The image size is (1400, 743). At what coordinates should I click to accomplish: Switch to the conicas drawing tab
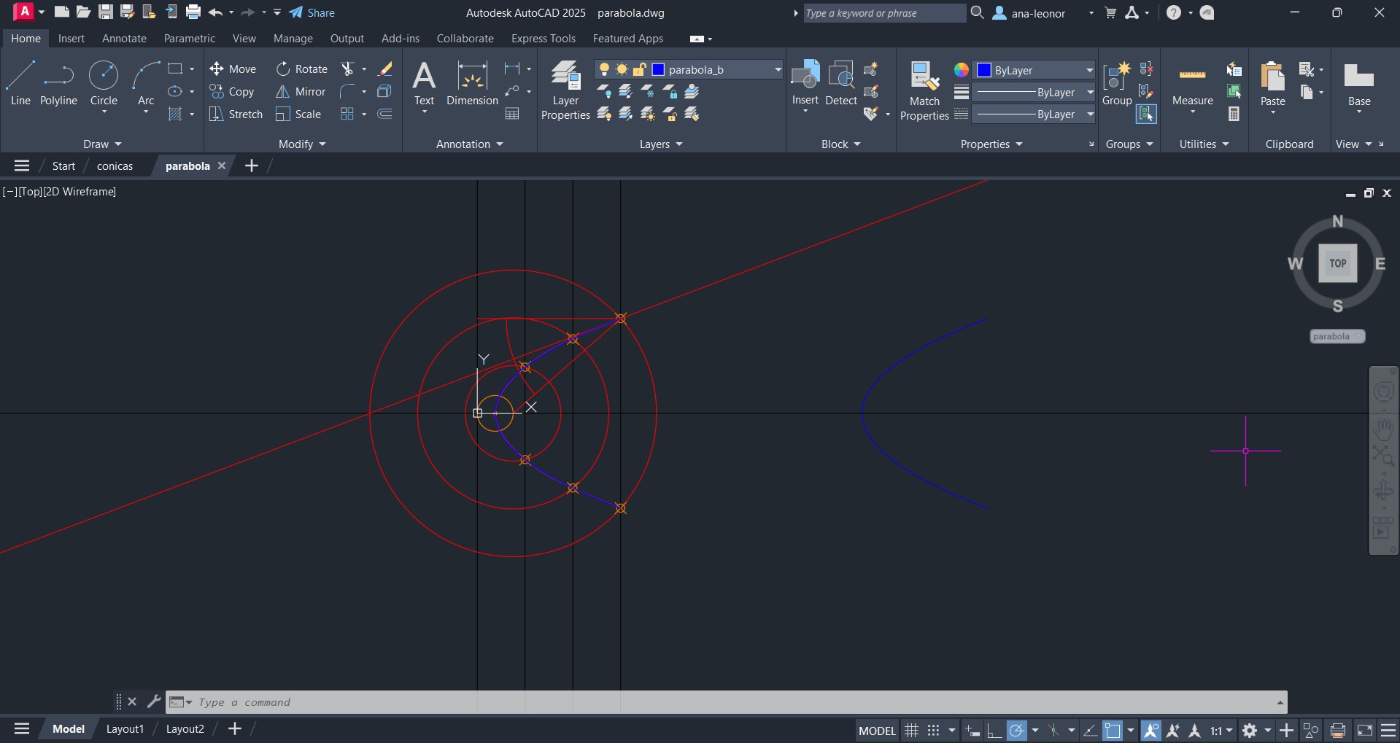[115, 166]
